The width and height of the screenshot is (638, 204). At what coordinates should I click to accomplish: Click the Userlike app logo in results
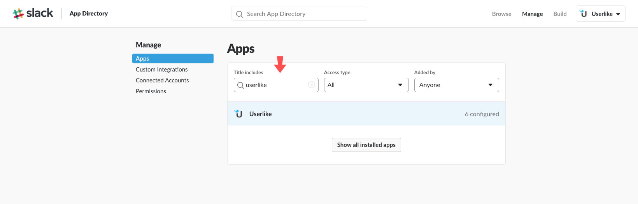238,113
